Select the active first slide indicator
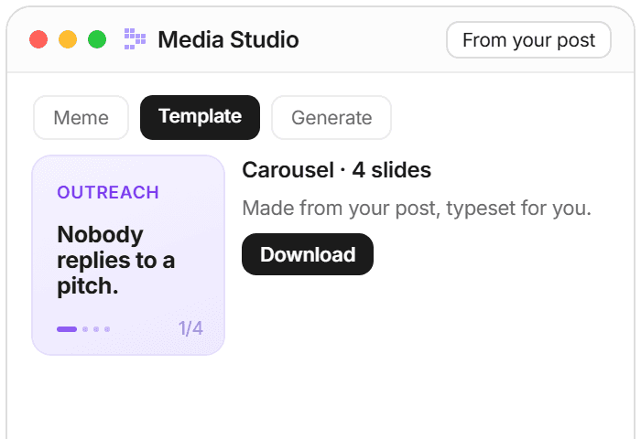Viewport: 641px width, 439px height. click(67, 329)
